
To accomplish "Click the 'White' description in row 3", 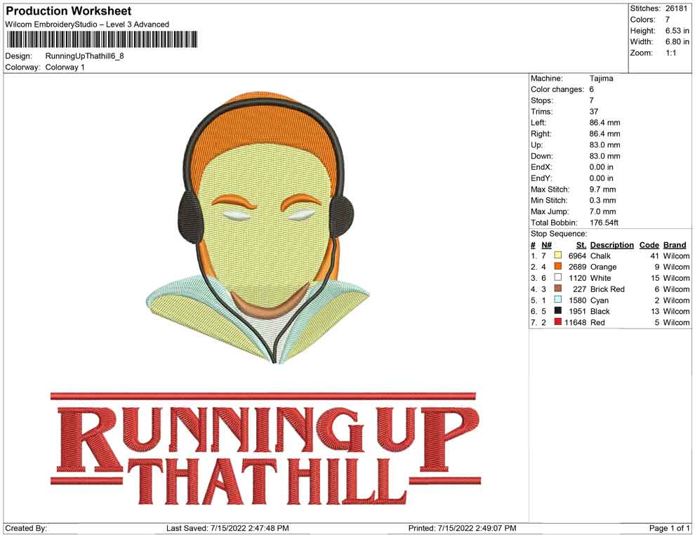I will point(601,278).
